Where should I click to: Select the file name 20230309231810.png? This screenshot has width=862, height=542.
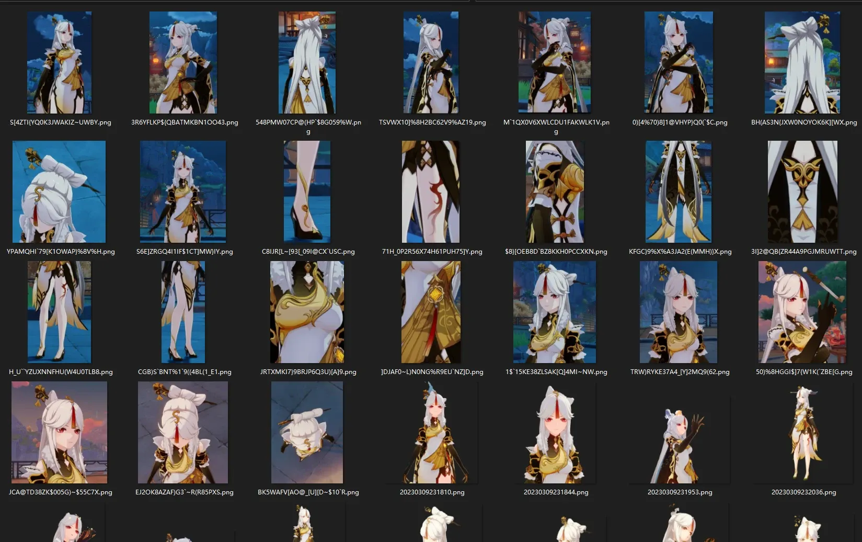coord(432,492)
